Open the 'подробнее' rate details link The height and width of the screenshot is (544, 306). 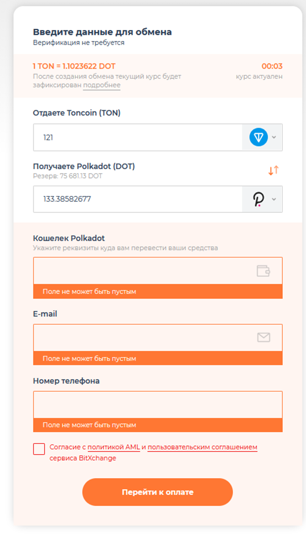(x=101, y=85)
